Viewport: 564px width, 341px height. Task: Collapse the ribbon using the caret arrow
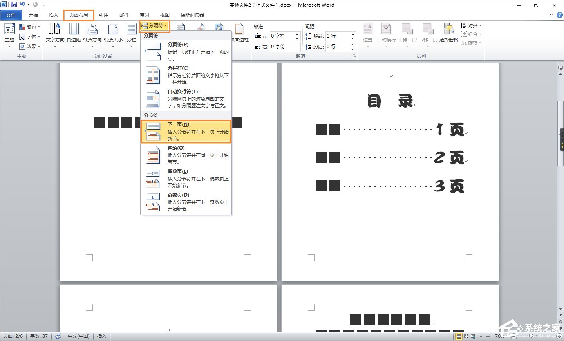551,15
